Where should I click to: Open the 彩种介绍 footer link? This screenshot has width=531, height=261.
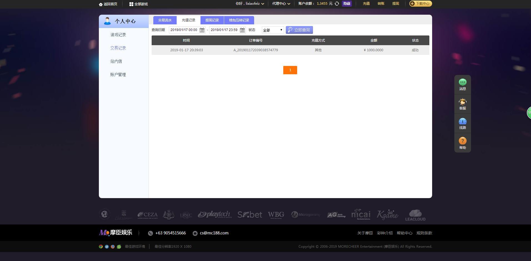[385, 233]
